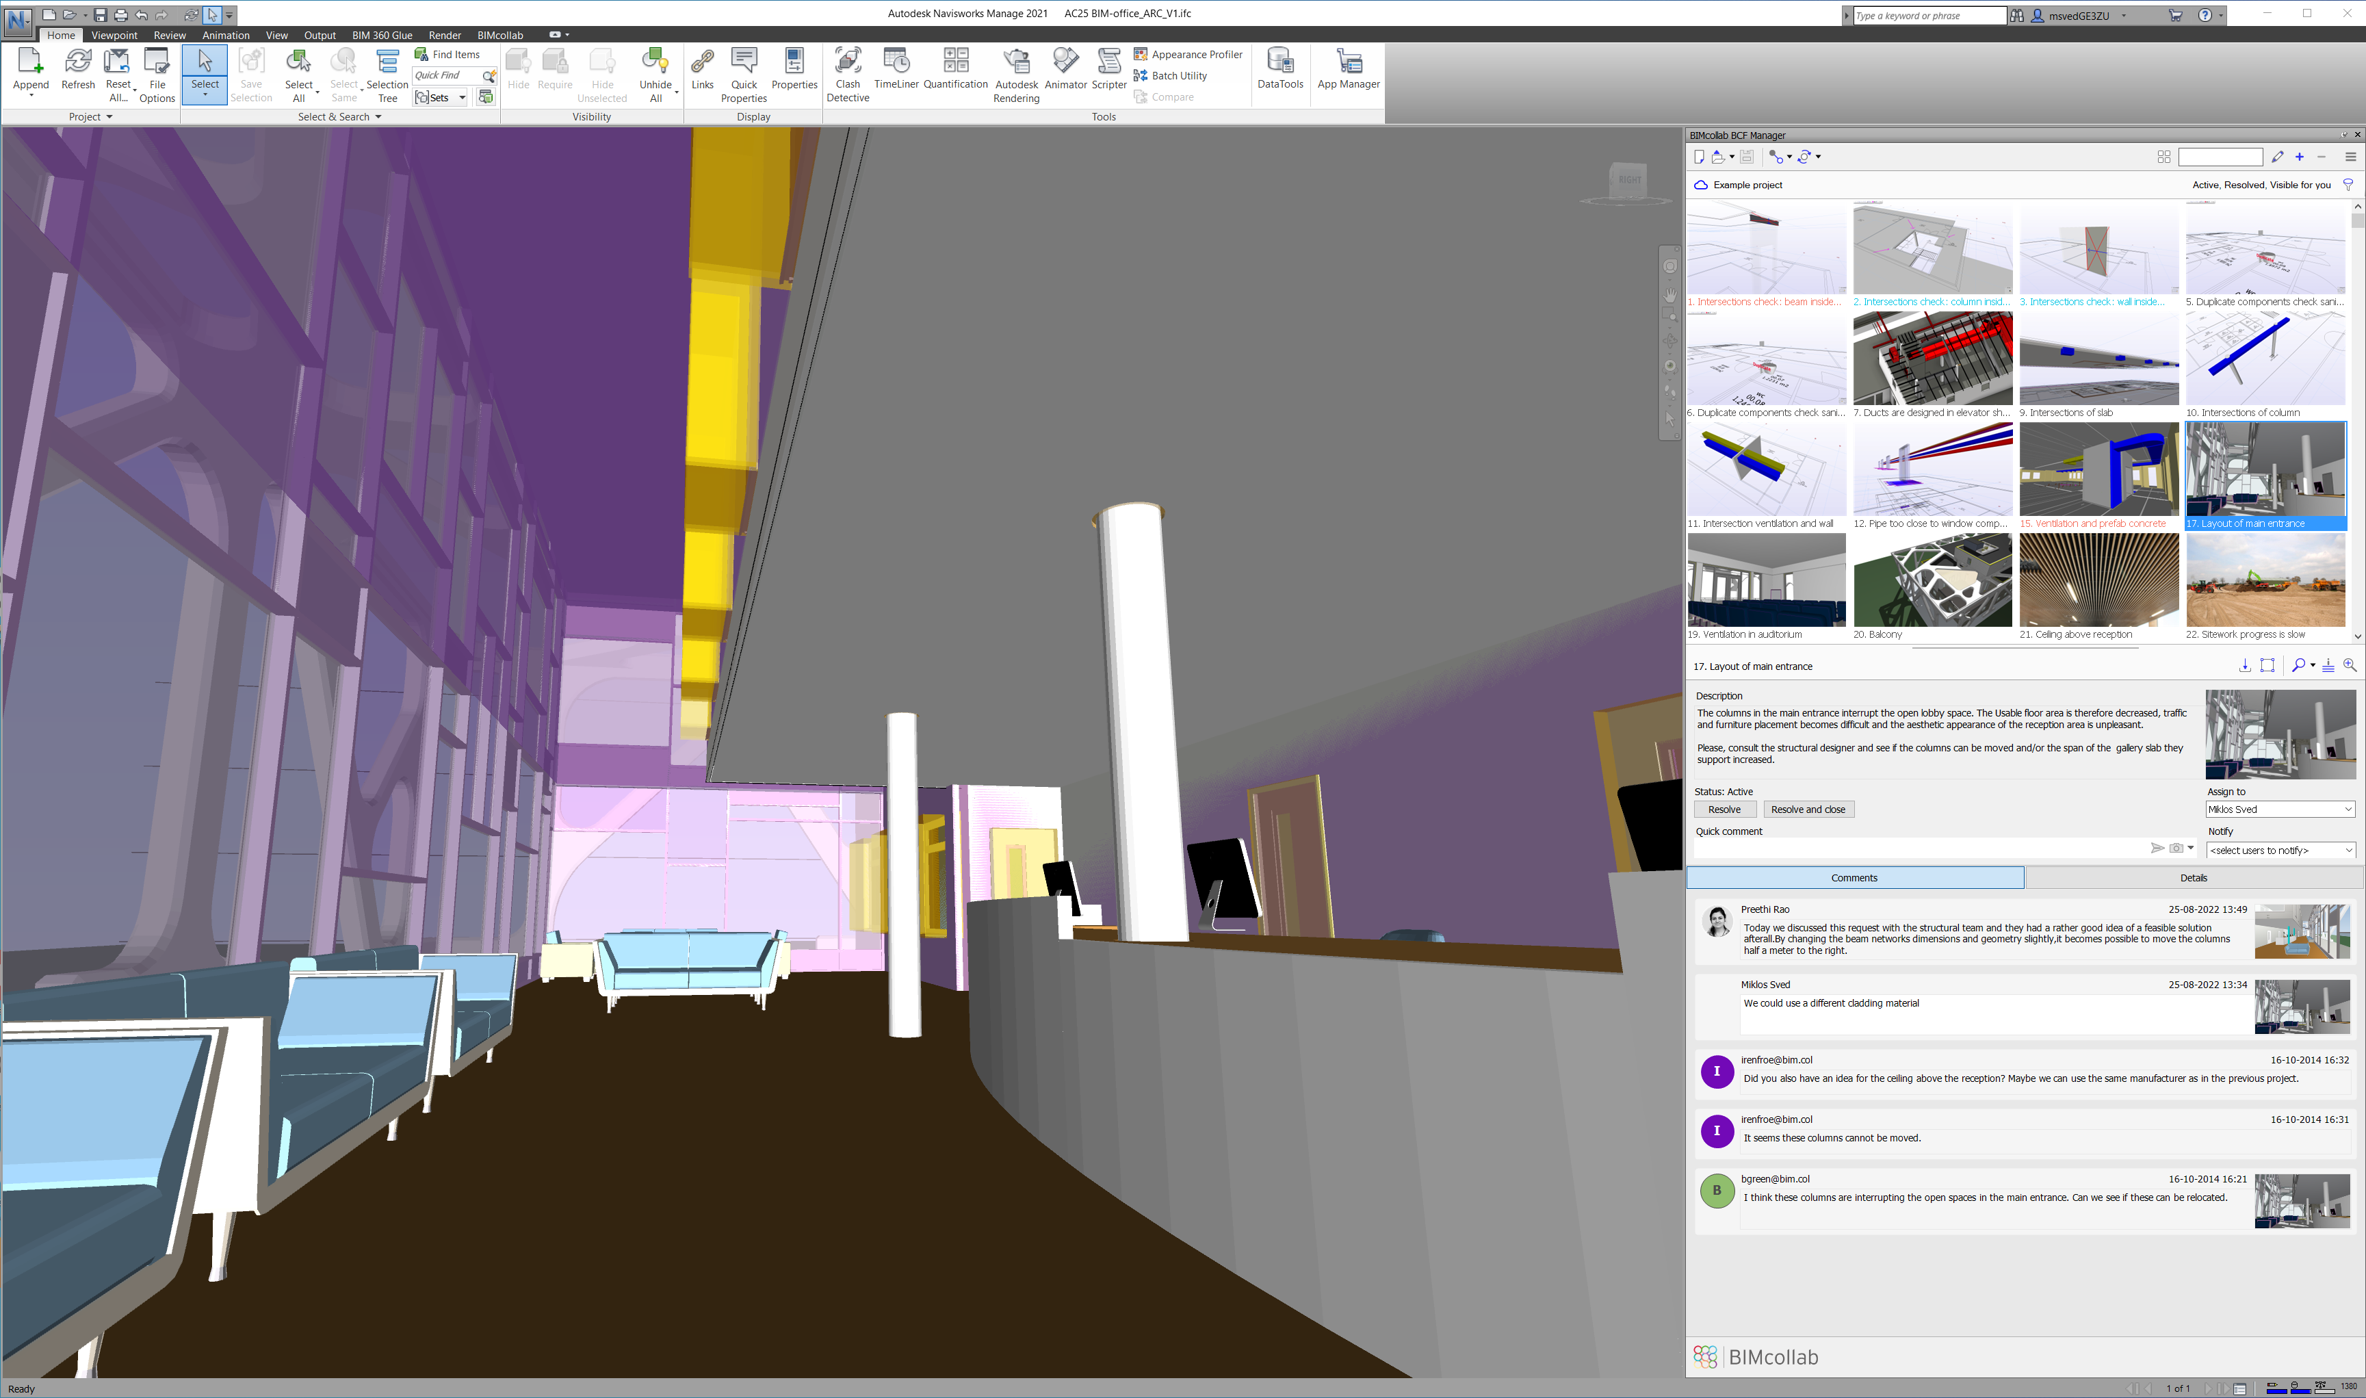Switch to the Viewpoint ribbon tab

[x=114, y=35]
